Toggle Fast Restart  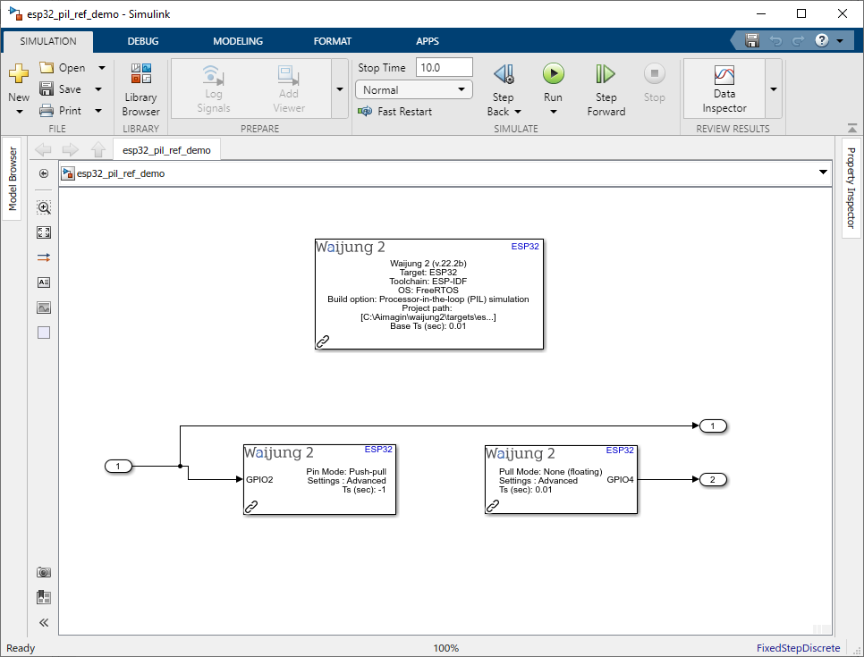pyautogui.click(x=394, y=112)
